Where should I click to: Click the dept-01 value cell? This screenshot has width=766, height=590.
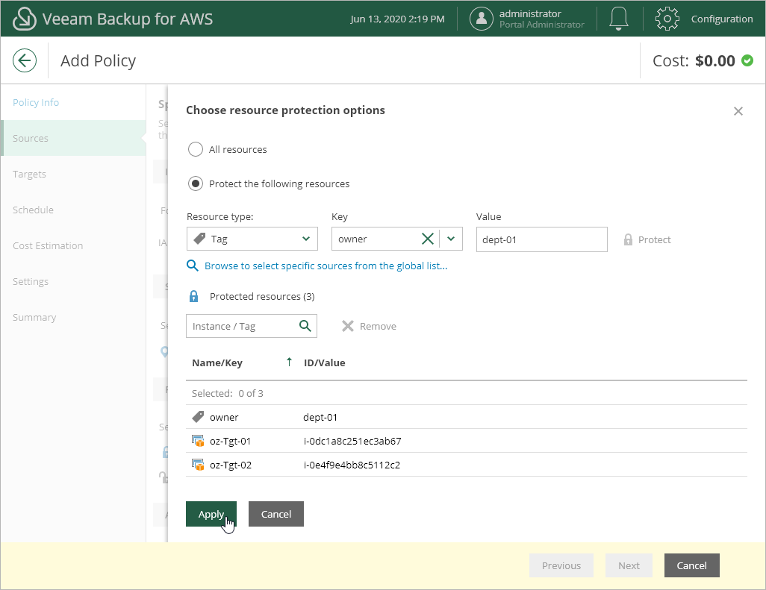[x=320, y=417]
